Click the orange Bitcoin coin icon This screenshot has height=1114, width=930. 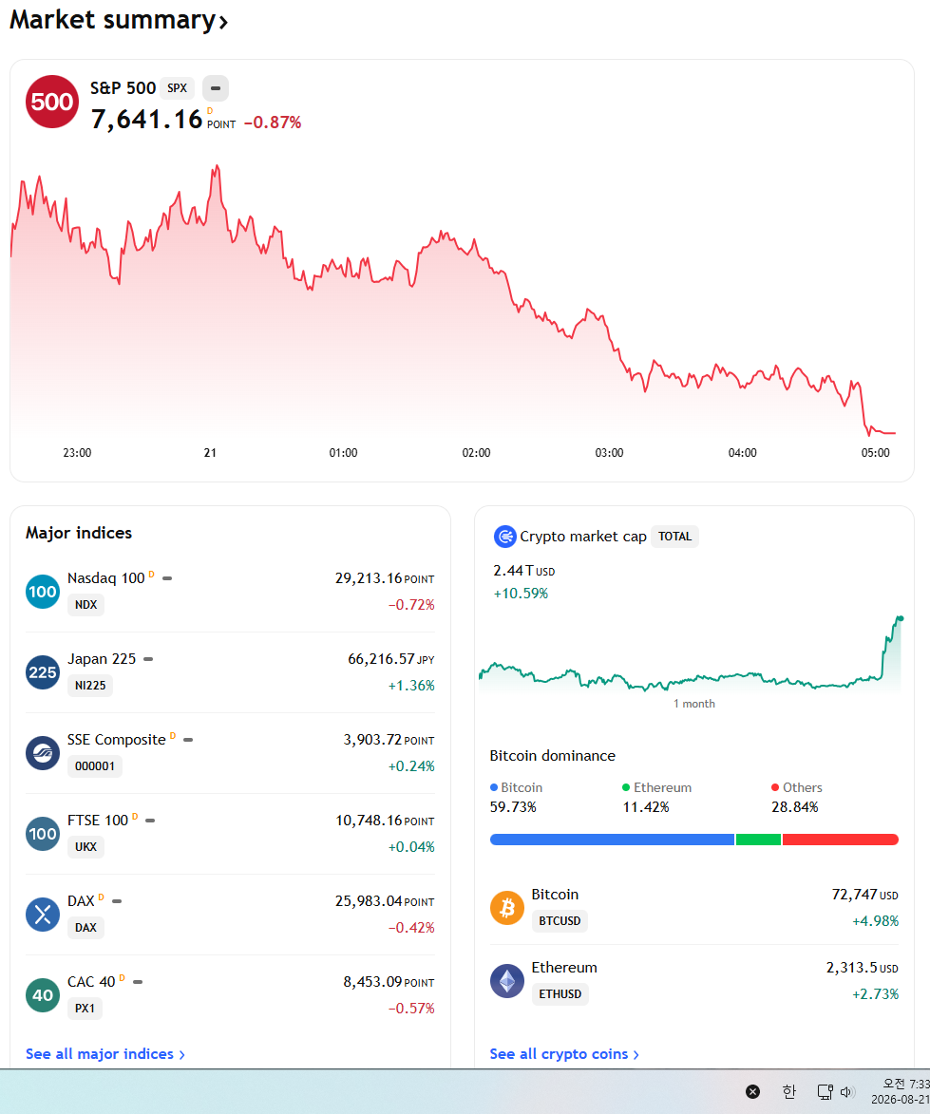click(507, 908)
